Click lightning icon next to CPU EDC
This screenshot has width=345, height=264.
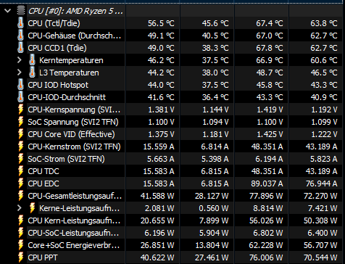pos(21,183)
